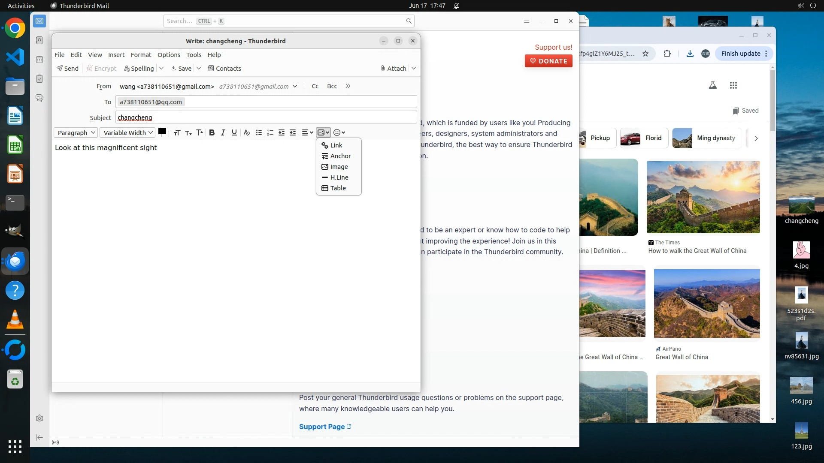The height and width of the screenshot is (463, 824).
Task: Open the Variable Width font dropdown
Action: [x=127, y=133]
